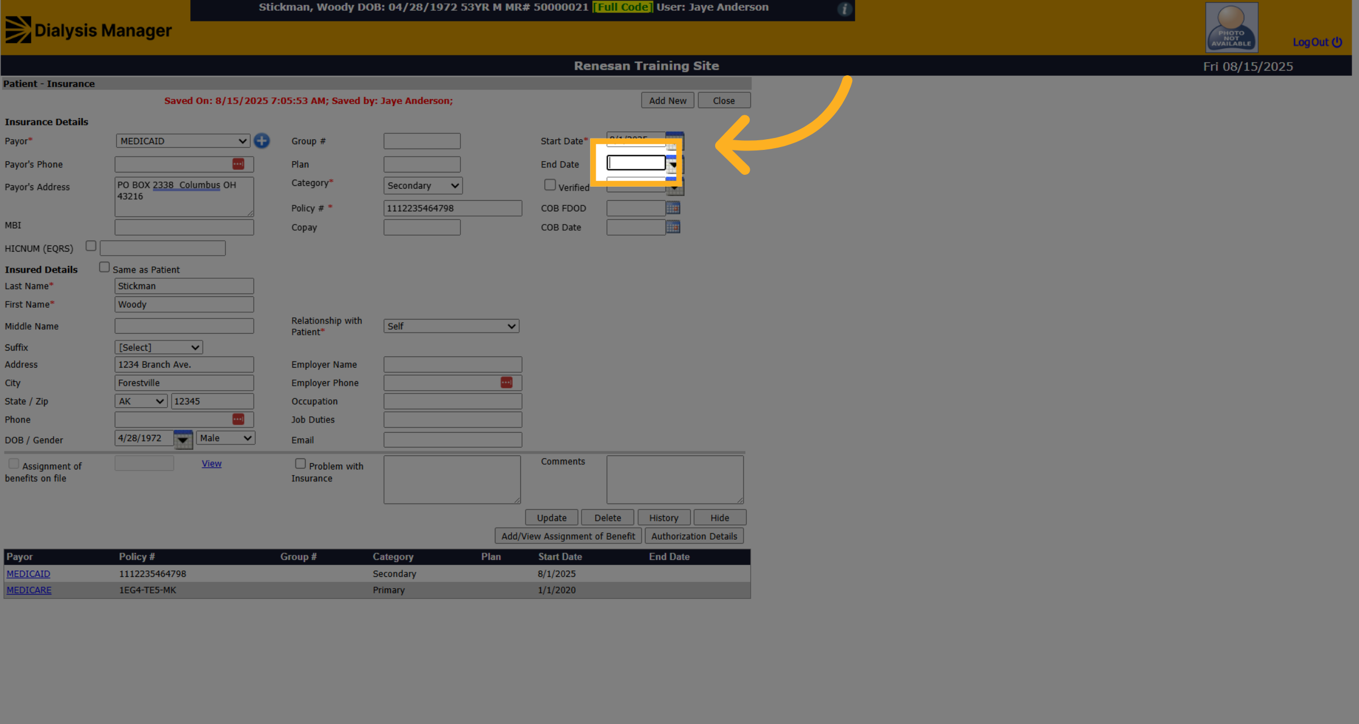Click the Update button

552,518
